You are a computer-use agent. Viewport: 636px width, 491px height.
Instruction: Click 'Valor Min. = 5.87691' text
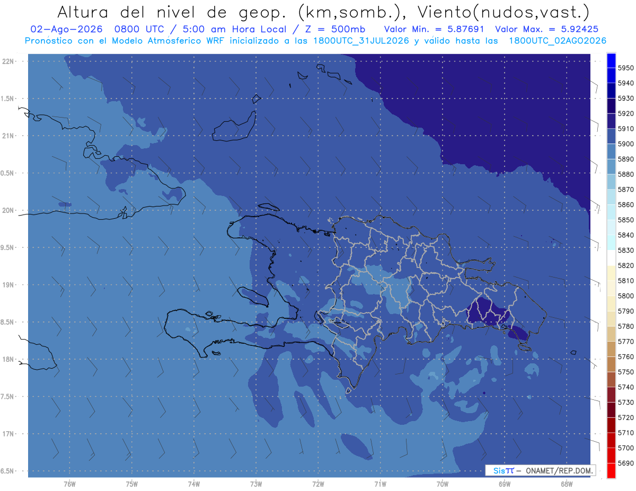pyautogui.click(x=434, y=29)
